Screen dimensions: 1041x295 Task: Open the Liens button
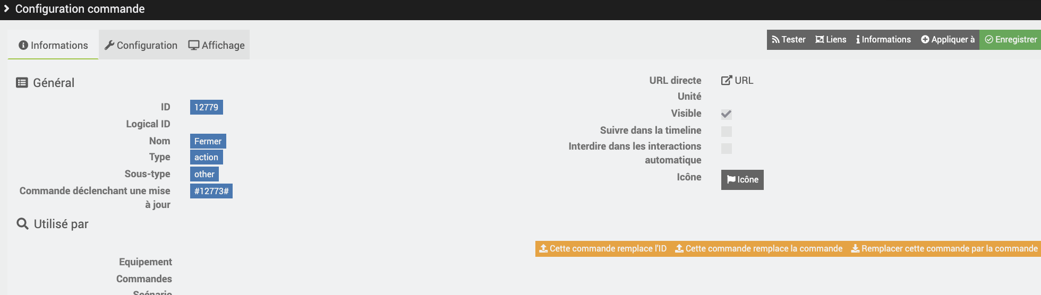(x=831, y=40)
